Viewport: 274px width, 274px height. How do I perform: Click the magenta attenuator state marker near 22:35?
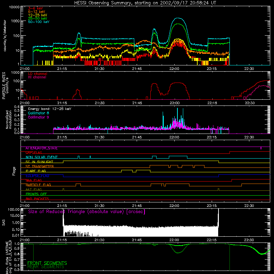pyautogui.click(x=261, y=148)
